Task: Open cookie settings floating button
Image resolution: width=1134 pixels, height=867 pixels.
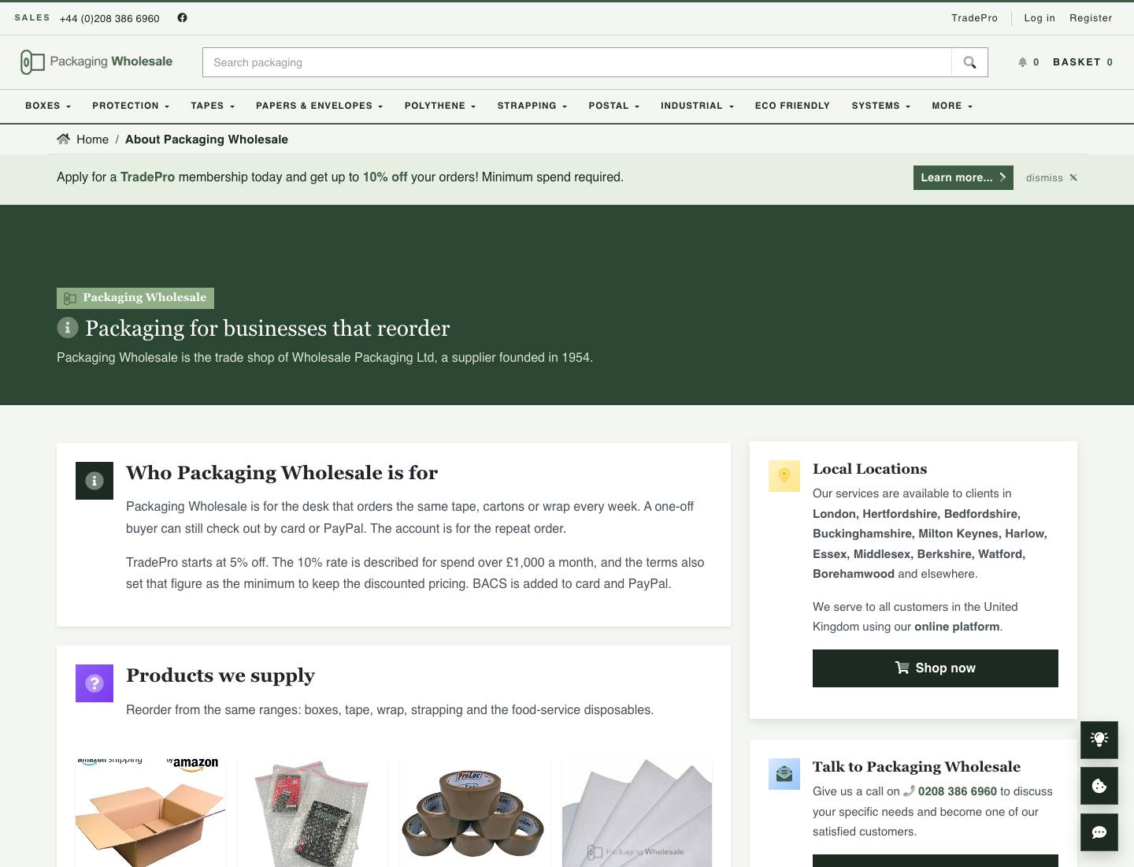Action: (1099, 785)
